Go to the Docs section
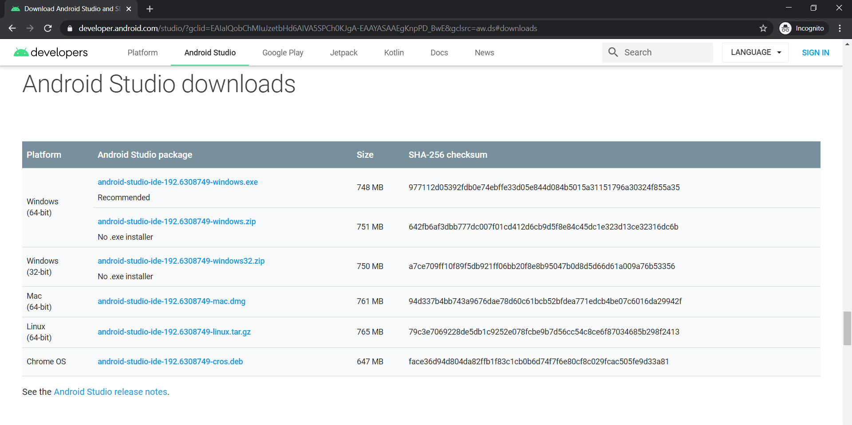The image size is (852, 425). point(439,52)
